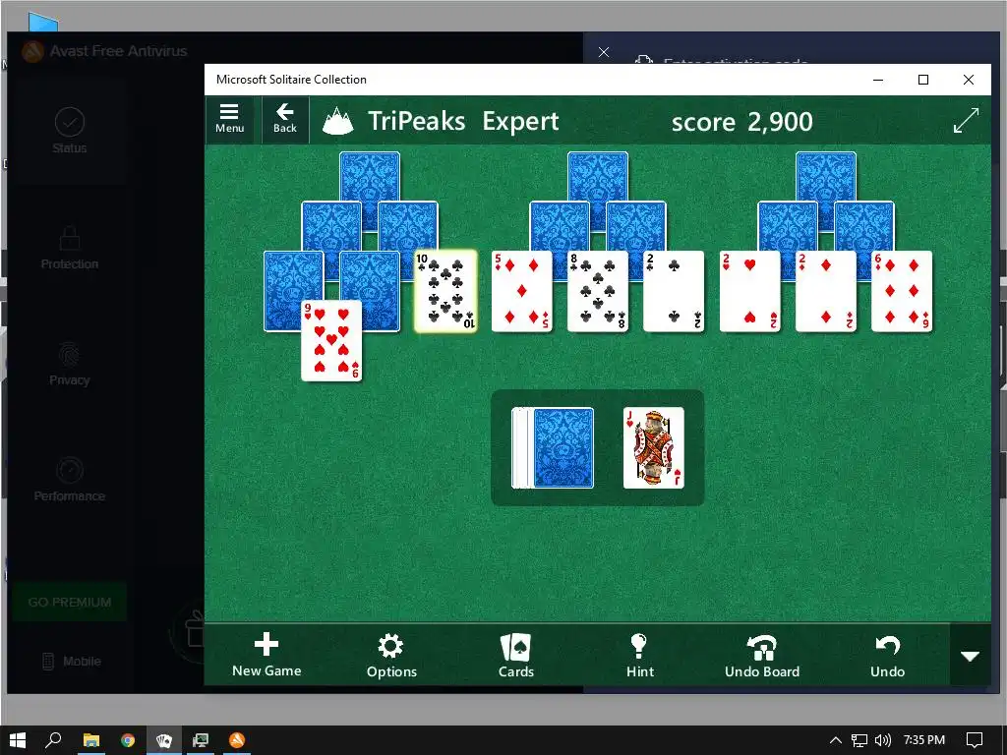
Task: Open Performance in Avast sidebar
Action: [x=70, y=481]
